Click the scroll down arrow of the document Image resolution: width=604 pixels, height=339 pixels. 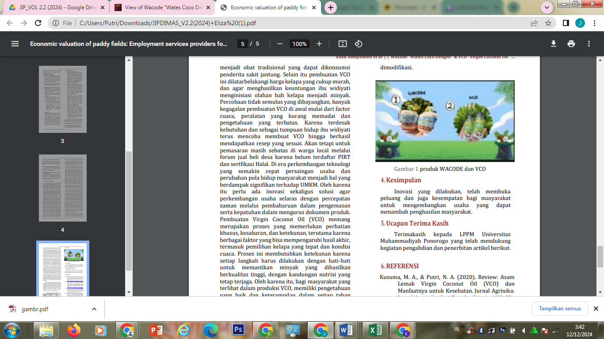[600, 292]
